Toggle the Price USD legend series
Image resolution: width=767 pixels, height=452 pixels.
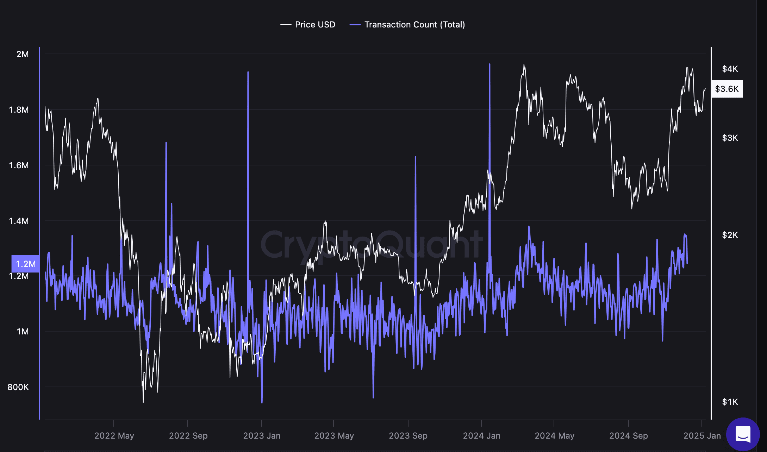pos(314,25)
